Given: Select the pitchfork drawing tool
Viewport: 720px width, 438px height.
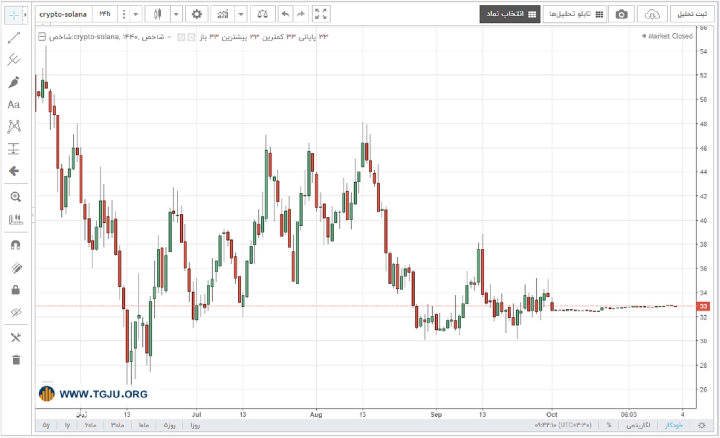Looking at the screenshot, I should pos(14,60).
